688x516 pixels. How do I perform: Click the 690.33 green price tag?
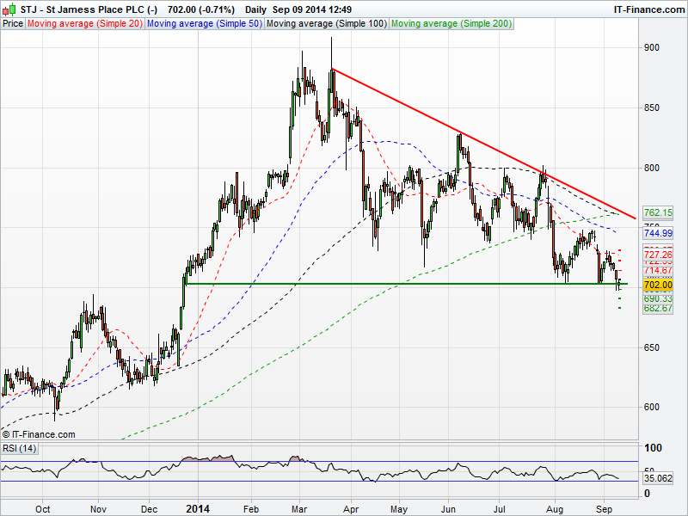pos(658,298)
